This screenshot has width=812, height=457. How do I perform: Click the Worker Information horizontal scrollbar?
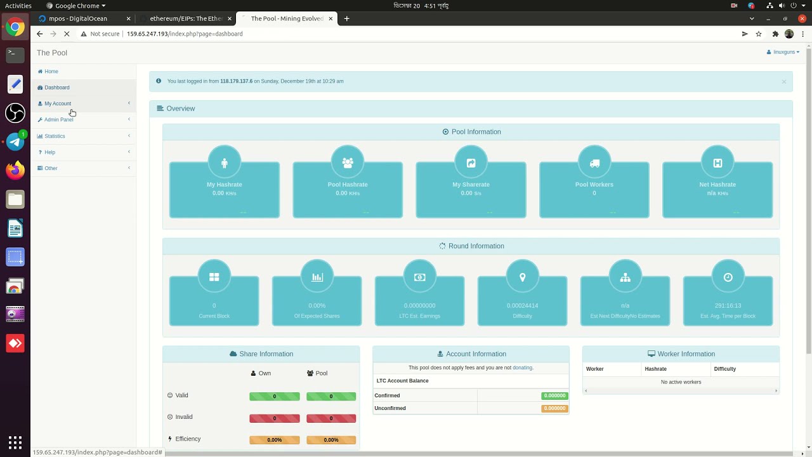[681, 391]
